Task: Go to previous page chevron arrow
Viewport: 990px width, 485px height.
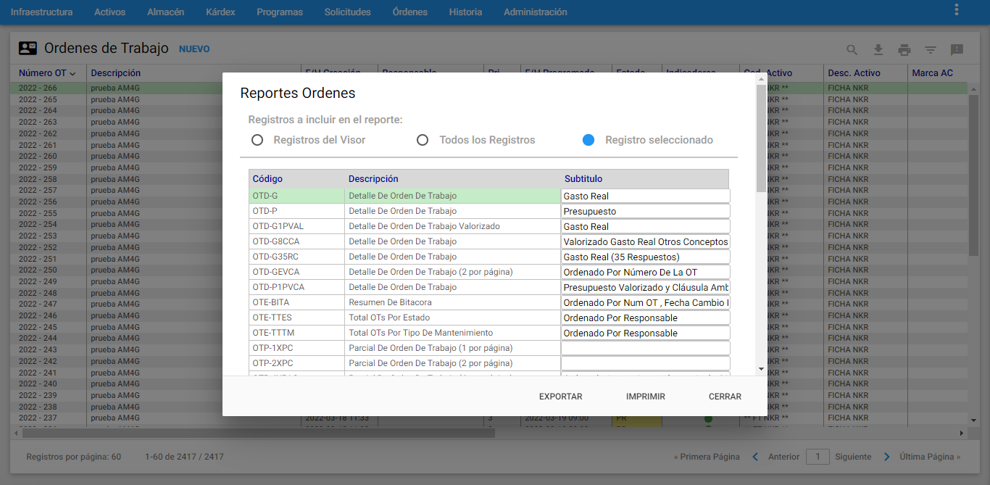Action: click(755, 457)
